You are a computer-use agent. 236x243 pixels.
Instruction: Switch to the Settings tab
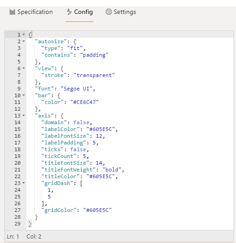(x=120, y=12)
